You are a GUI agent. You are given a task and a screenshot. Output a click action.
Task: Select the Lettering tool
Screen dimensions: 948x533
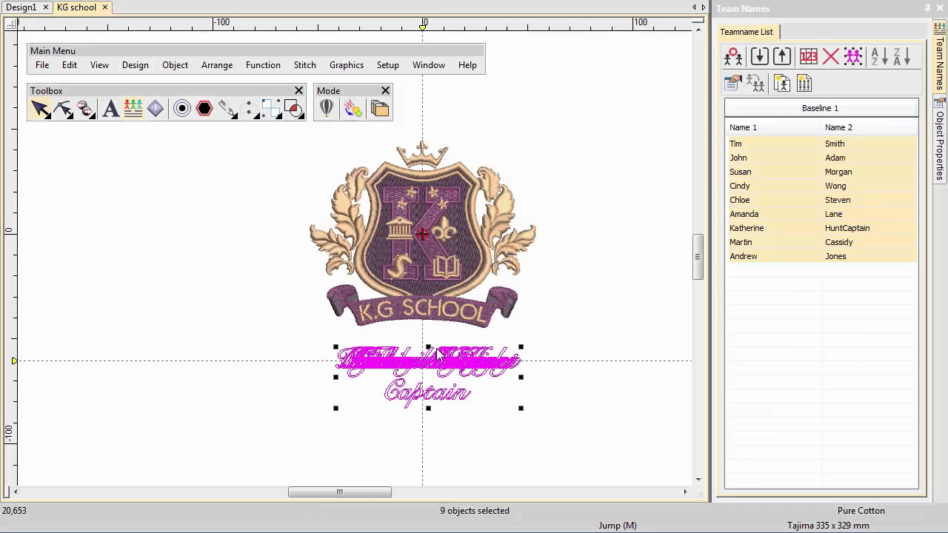[110, 110]
